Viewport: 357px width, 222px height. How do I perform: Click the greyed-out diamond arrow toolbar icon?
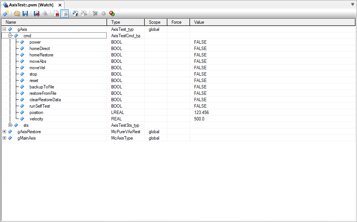click(45, 14)
